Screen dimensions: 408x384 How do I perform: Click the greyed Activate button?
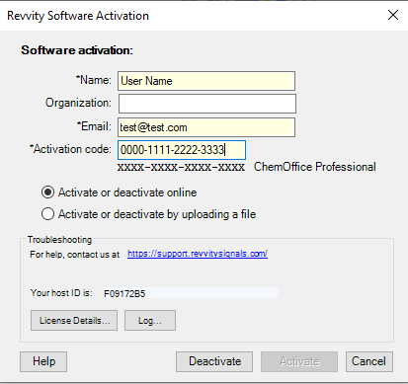click(299, 361)
